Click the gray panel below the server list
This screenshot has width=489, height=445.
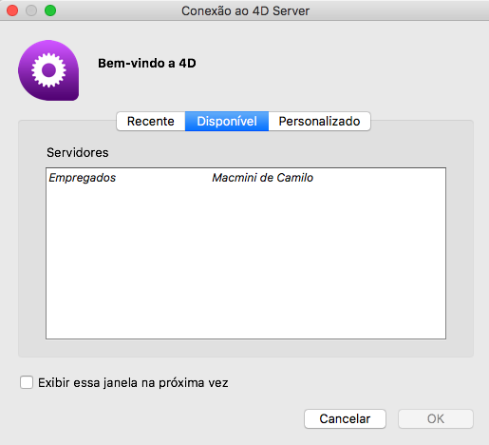point(246,348)
